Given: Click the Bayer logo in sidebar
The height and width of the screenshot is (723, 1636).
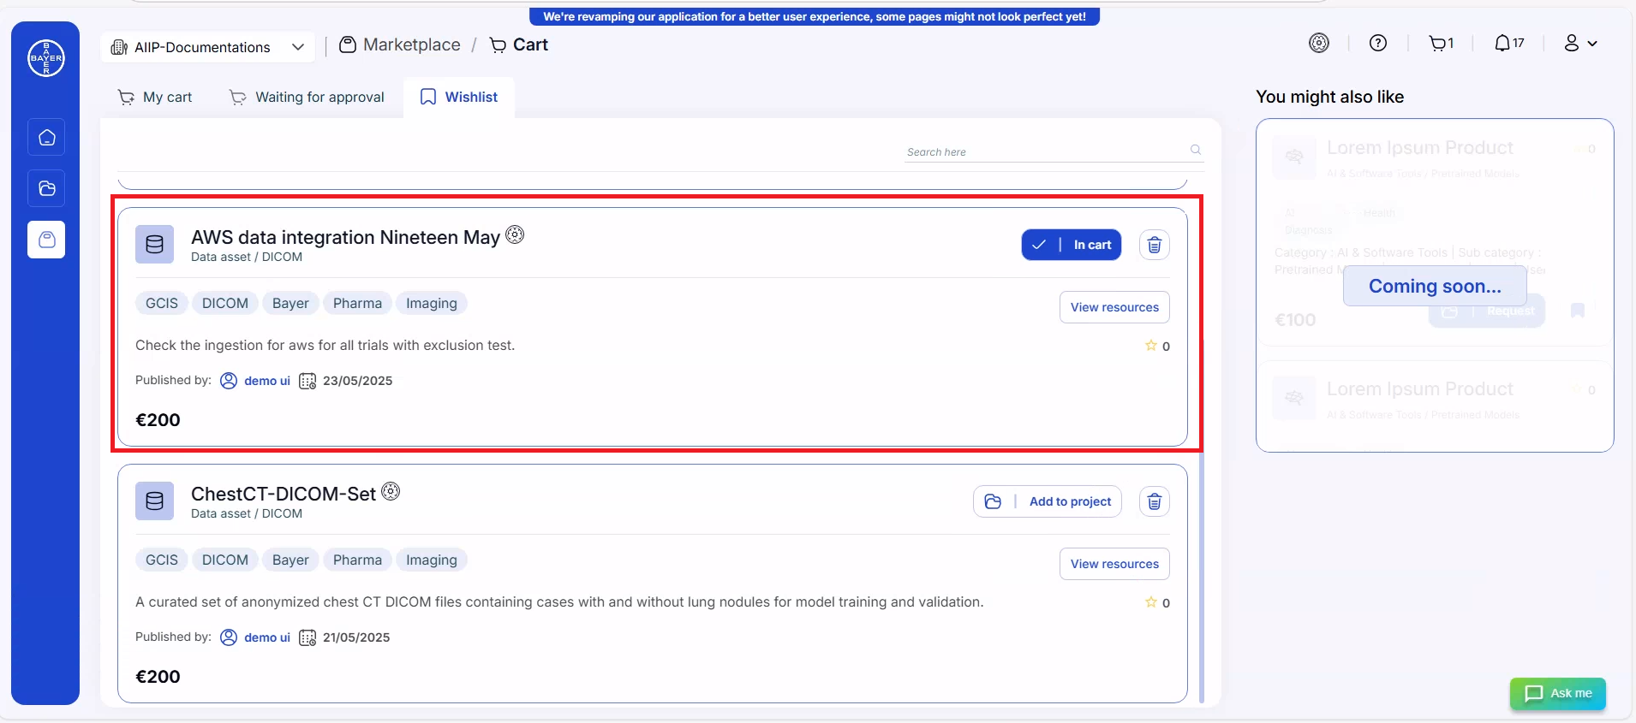Looking at the screenshot, I should coord(46,58).
